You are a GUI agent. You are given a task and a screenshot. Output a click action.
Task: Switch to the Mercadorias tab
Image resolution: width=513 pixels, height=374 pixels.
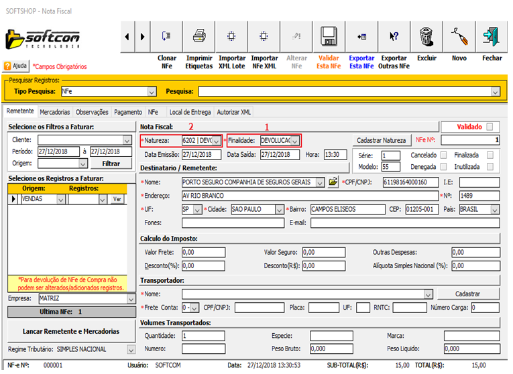[54, 112]
